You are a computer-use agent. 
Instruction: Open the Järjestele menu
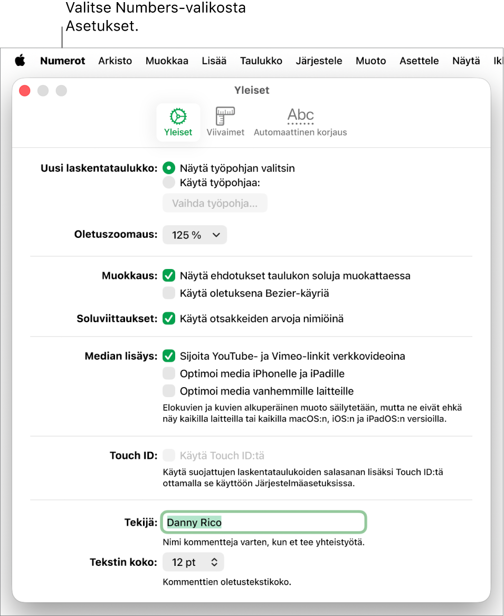click(319, 61)
